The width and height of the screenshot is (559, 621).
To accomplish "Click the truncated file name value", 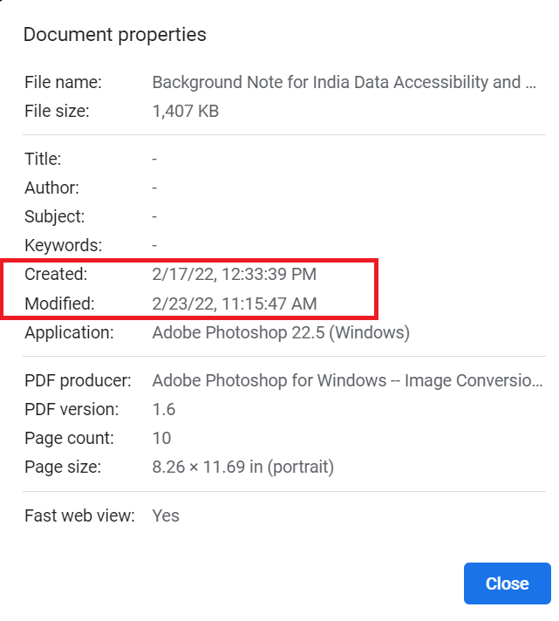I will pos(344,82).
